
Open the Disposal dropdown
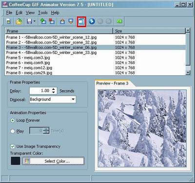[x=53, y=100]
